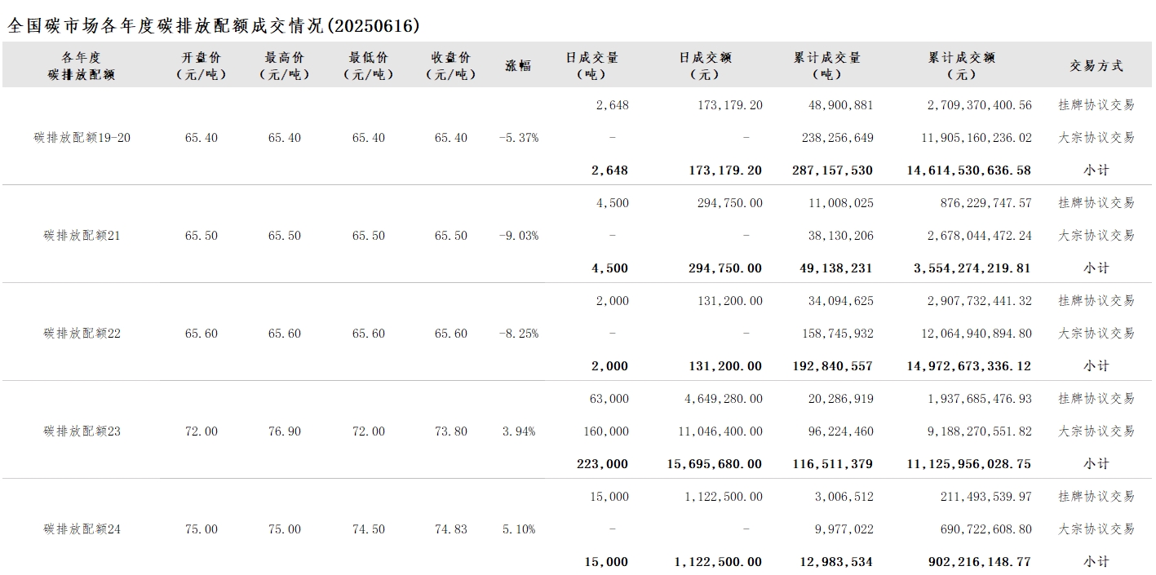Screen dimensions: 1156x575
Task: Click the -9.03% change value
Action: click(x=519, y=236)
